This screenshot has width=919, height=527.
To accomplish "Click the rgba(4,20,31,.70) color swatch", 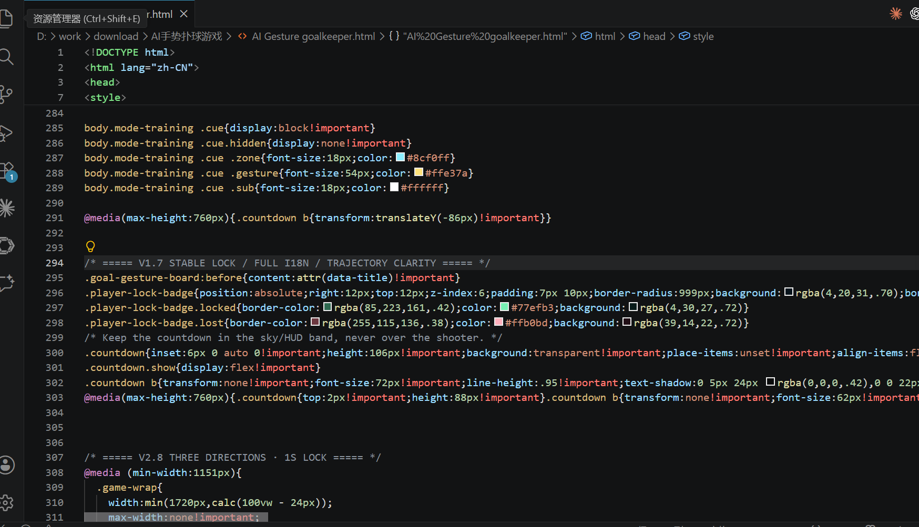I will (x=789, y=292).
